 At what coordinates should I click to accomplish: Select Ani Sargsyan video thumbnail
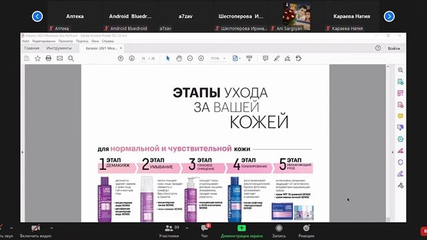pyautogui.click(x=296, y=17)
